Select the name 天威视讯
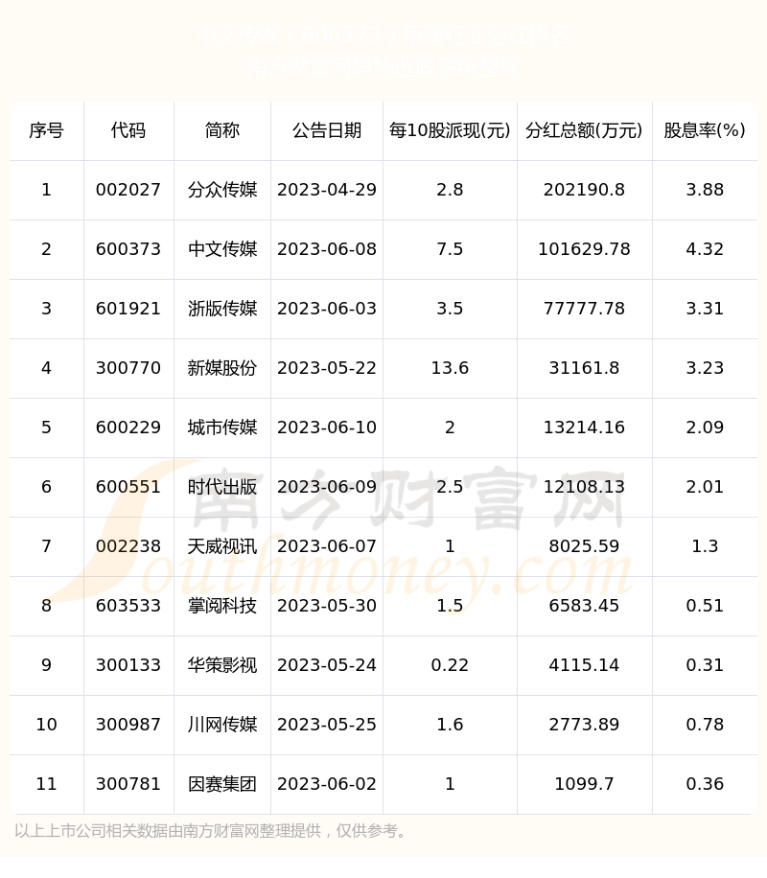The image size is (767, 878). [x=222, y=546]
